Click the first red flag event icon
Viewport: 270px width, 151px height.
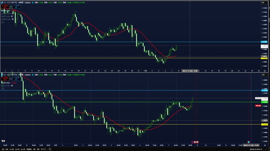coord(195,142)
